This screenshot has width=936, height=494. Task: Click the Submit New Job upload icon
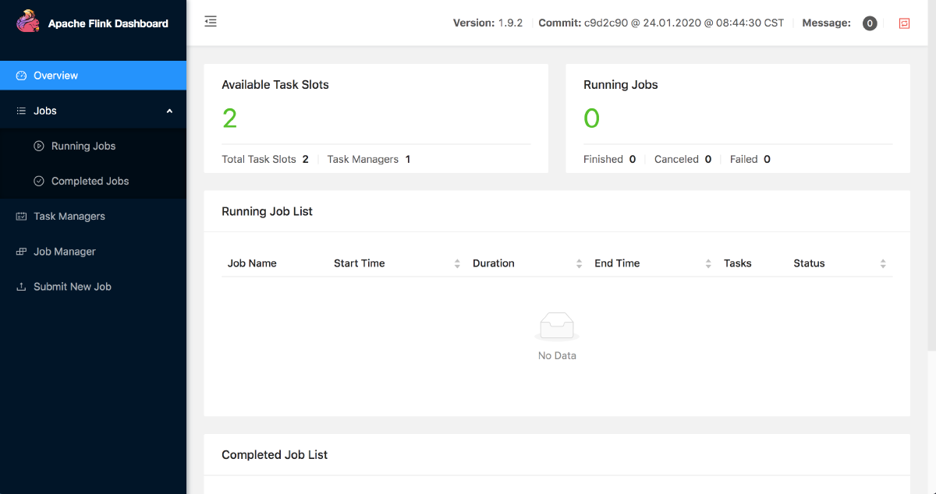(21, 287)
